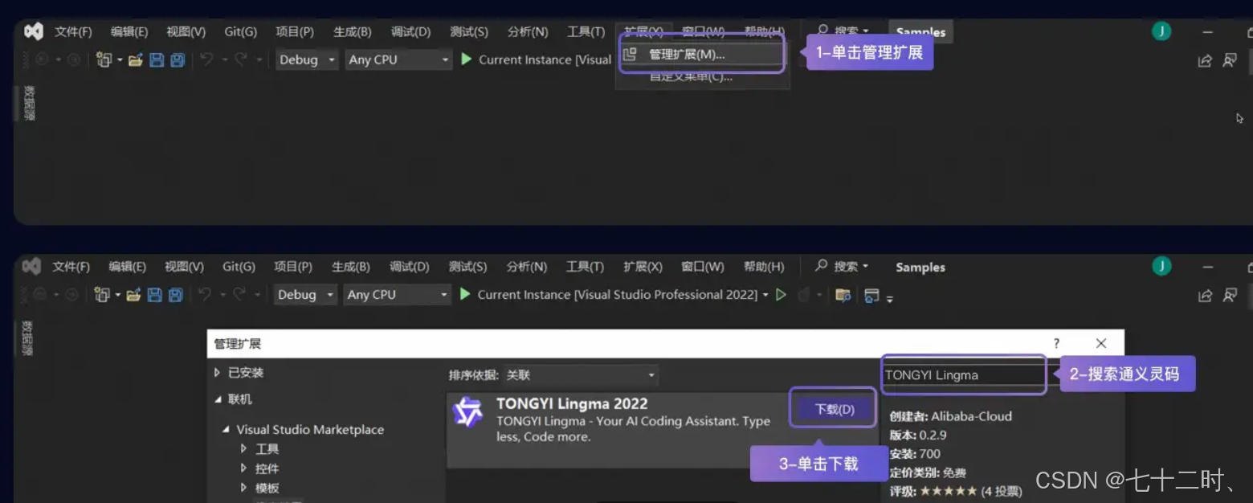Open 排序依据 关联 sort dropdown
Image resolution: width=1253 pixels, height=503 pixels.
[x=581, y=375]
